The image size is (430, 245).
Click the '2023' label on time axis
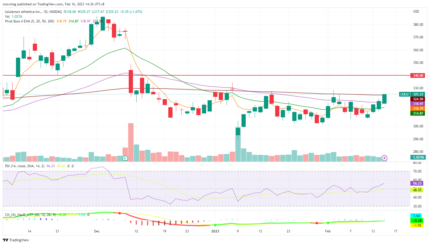coord(215,231)
